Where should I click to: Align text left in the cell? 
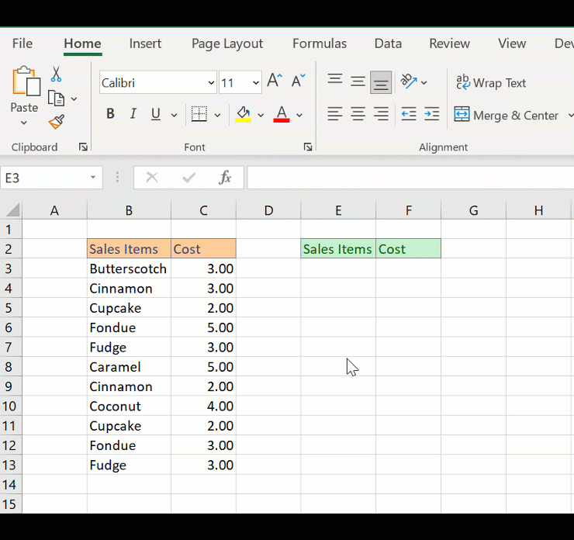coord(335,114)
